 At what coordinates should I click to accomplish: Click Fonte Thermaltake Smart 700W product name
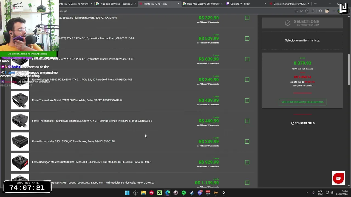[x=77, y=100]
